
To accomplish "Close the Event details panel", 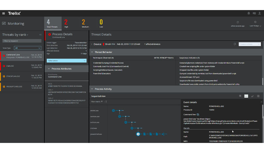I will tap(261, 102).
